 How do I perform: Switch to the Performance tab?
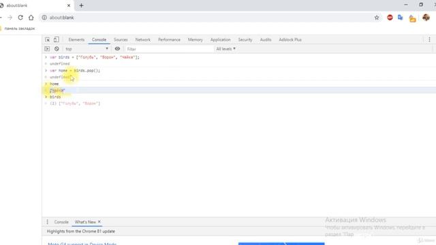(x=169, y=39)
